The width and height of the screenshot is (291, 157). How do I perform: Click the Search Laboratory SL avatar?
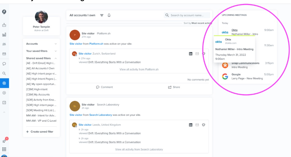(x=75, y=106)
